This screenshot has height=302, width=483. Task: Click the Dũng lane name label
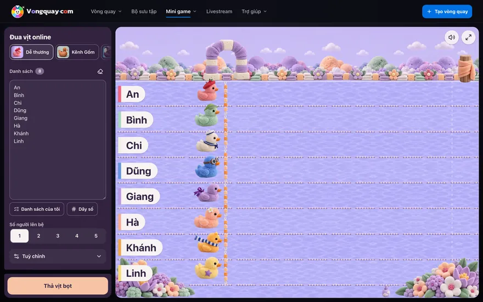pos(138,171)
